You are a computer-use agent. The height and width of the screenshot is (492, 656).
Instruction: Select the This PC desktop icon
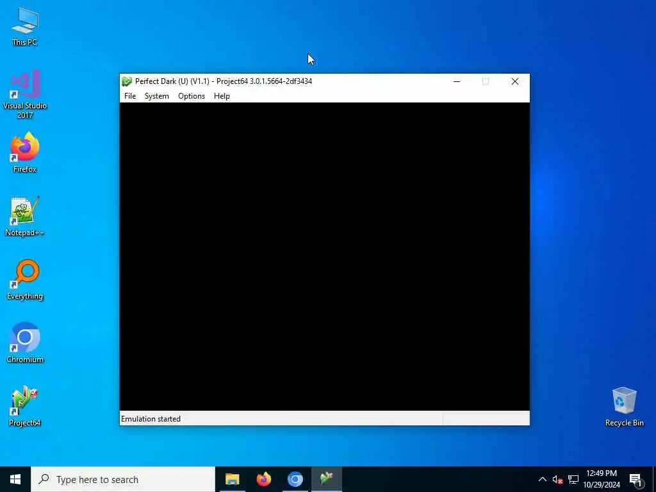(x=25, y=26)
